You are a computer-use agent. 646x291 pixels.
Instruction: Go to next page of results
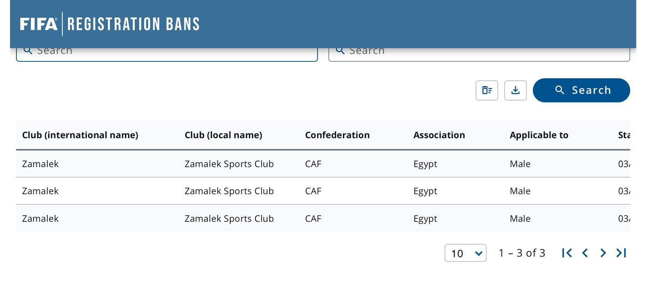point(603,253)
